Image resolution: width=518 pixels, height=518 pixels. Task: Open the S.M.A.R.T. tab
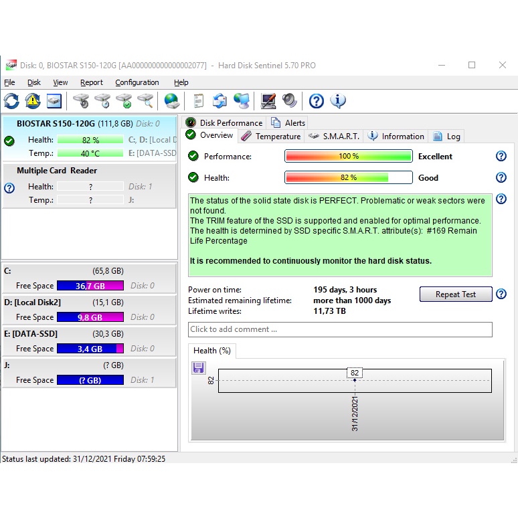click(334, 136)
